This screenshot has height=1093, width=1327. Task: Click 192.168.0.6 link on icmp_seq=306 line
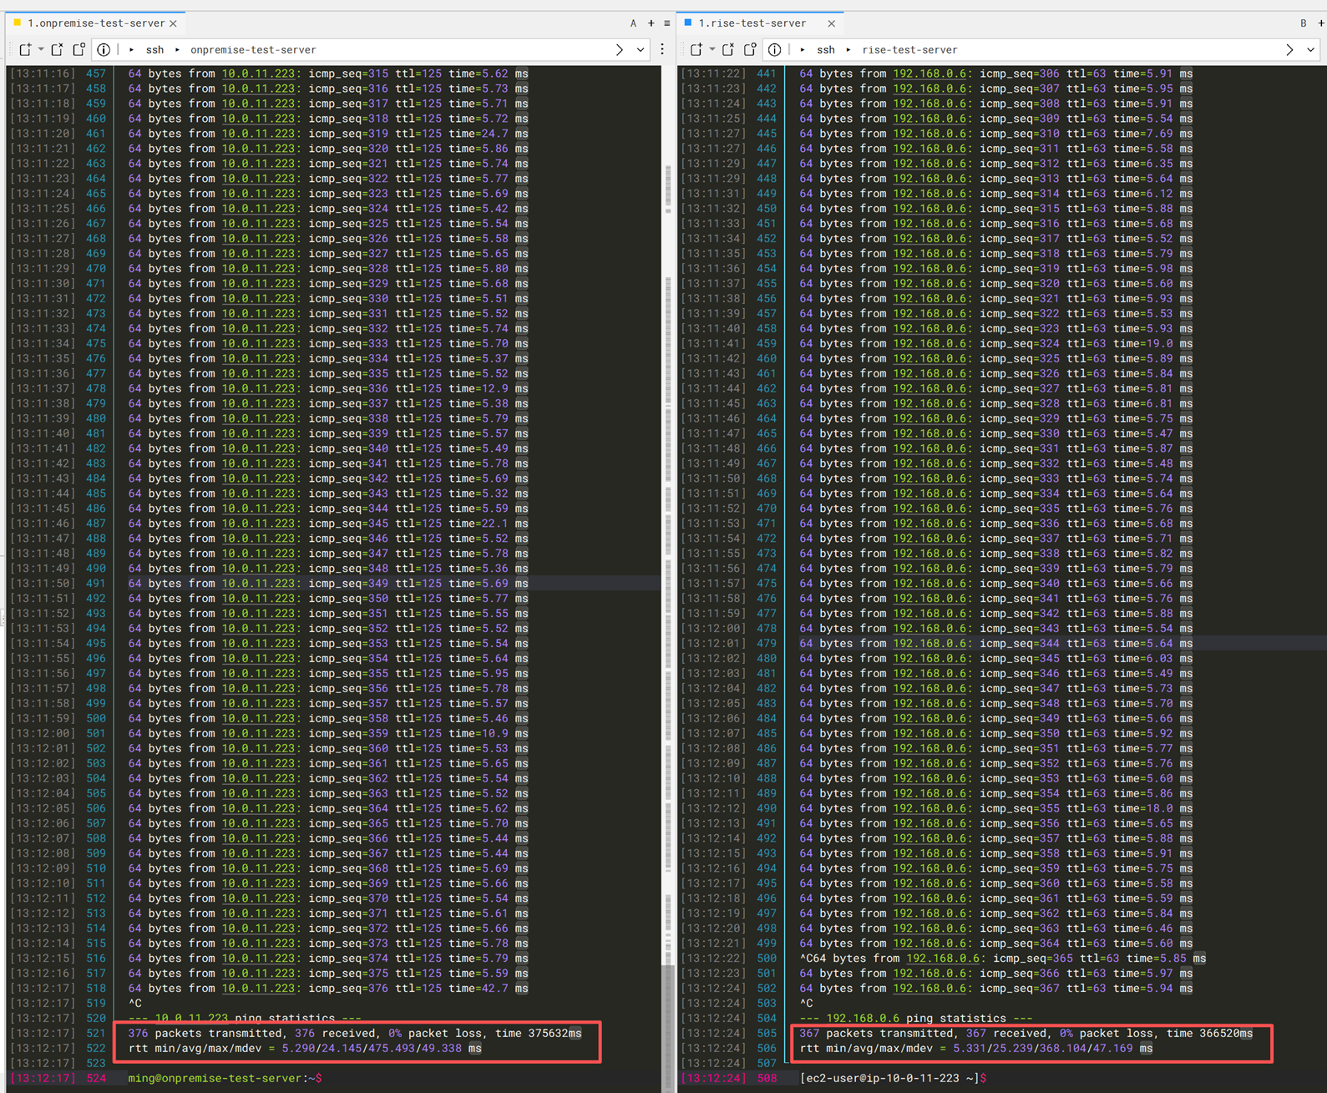click(x=929, y=73)
